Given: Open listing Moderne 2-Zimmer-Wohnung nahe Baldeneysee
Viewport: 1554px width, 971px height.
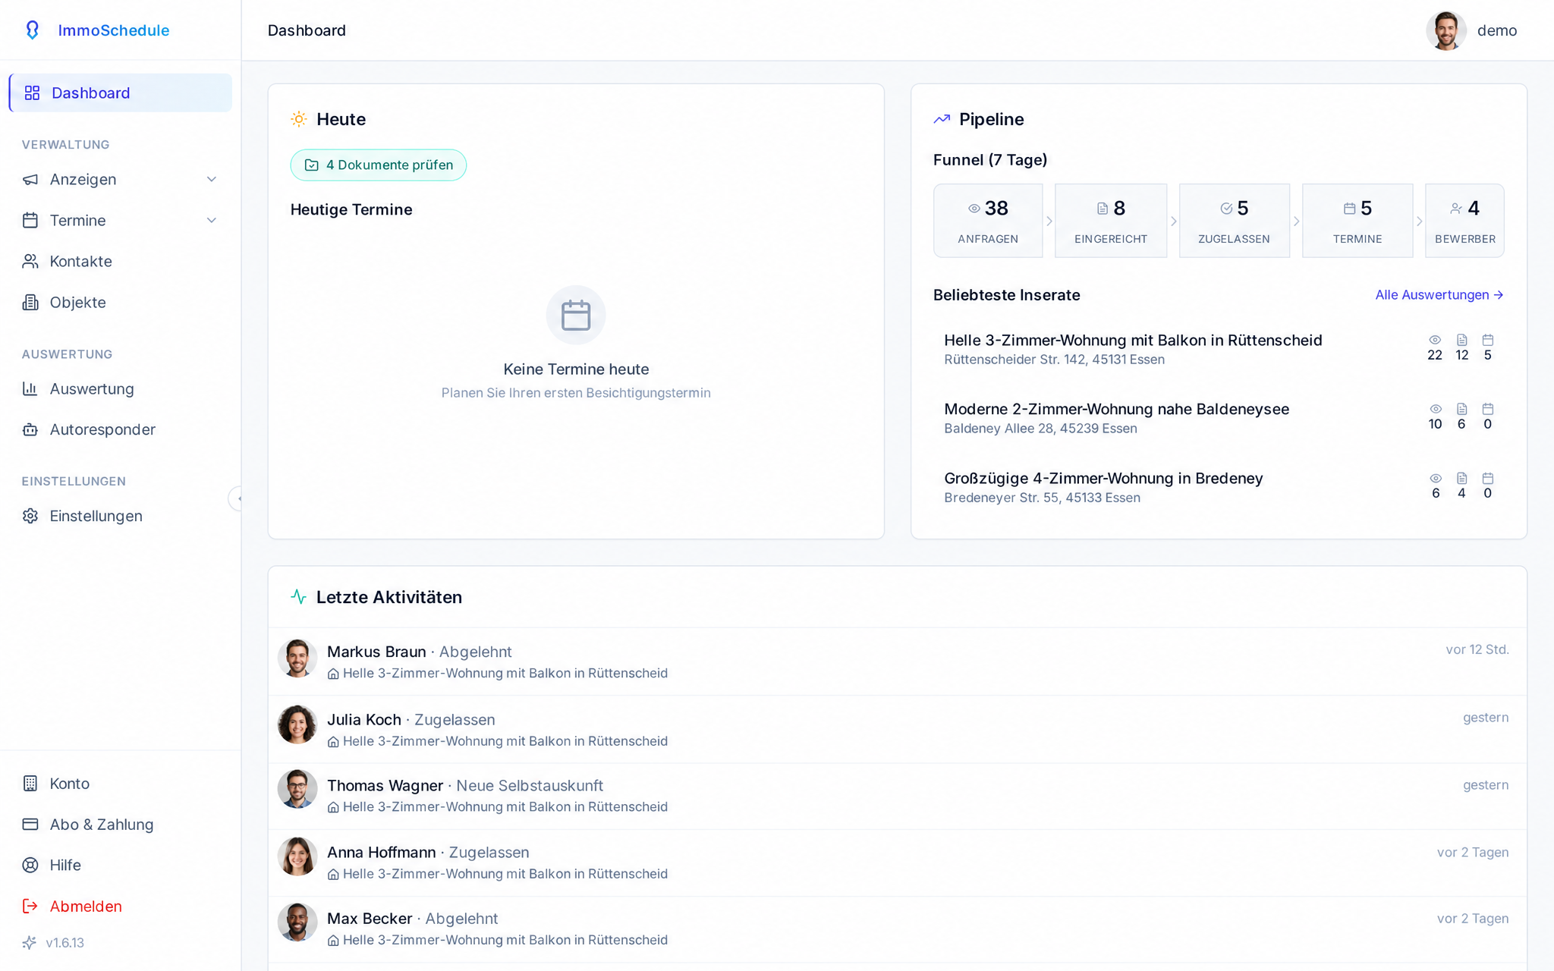Looking at the screenshot, I should pyautogui.click(x=1219, y=418).
